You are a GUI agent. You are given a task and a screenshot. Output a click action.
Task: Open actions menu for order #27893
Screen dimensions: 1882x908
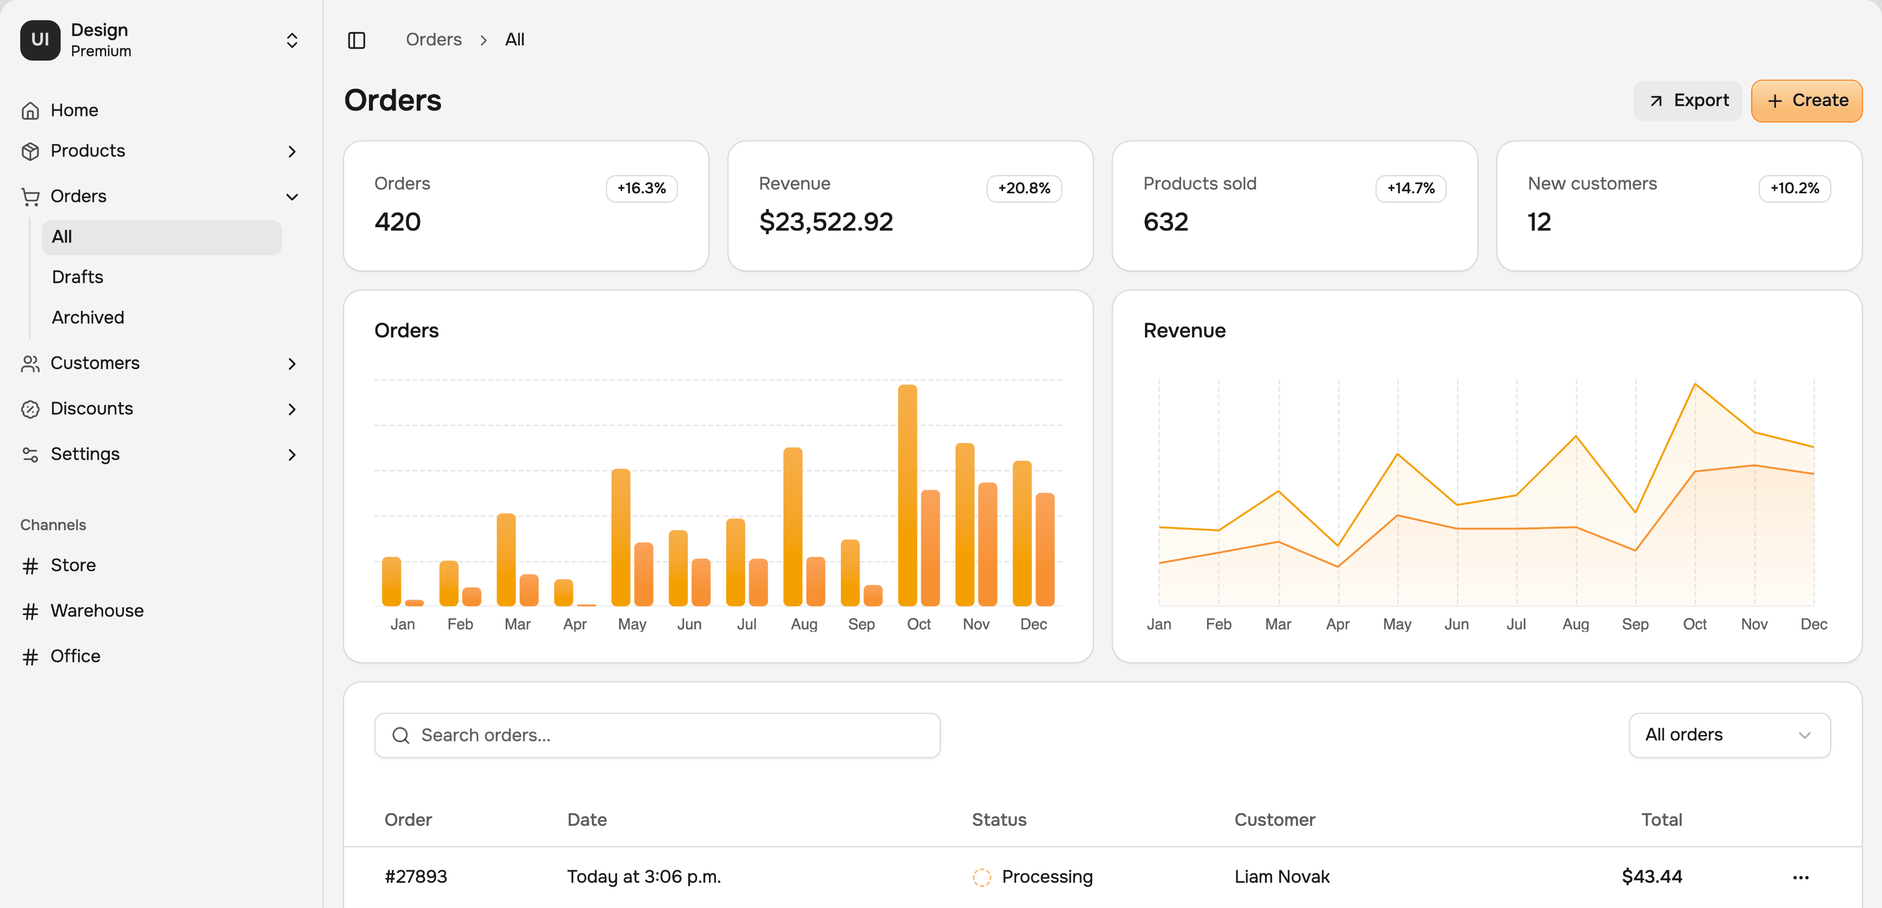[1801, 877]
